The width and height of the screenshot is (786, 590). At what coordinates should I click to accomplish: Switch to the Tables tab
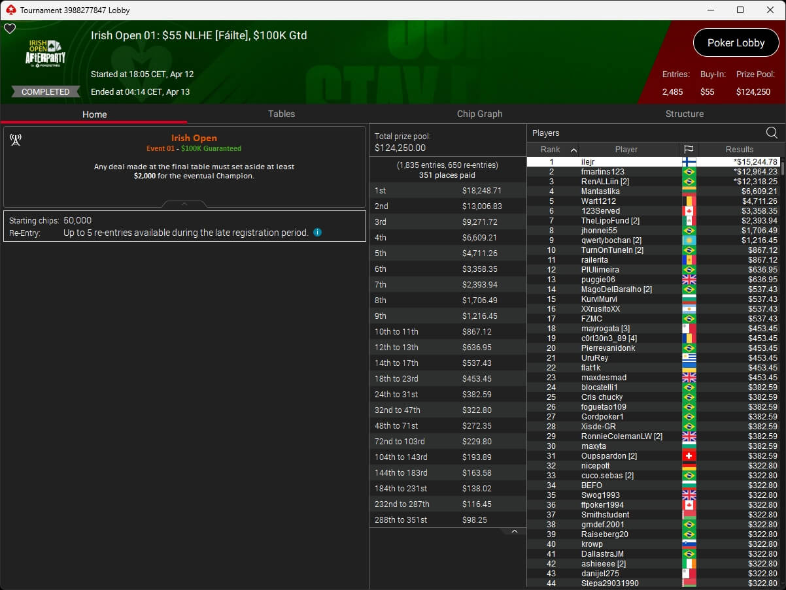coord(281,114)
